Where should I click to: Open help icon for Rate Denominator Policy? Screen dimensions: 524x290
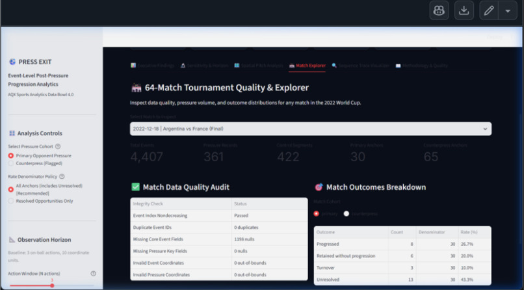[x=62, y=176]
